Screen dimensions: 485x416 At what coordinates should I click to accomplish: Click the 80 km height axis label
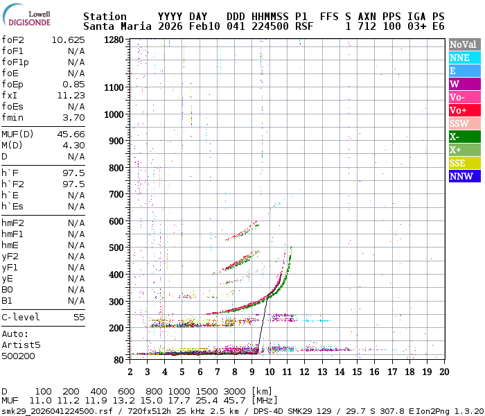118,360
